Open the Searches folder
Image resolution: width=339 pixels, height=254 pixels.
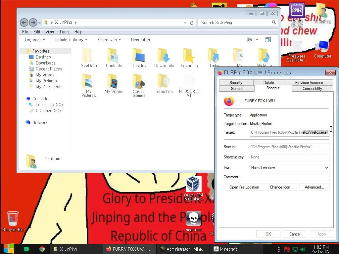click(x=164, y=83)
